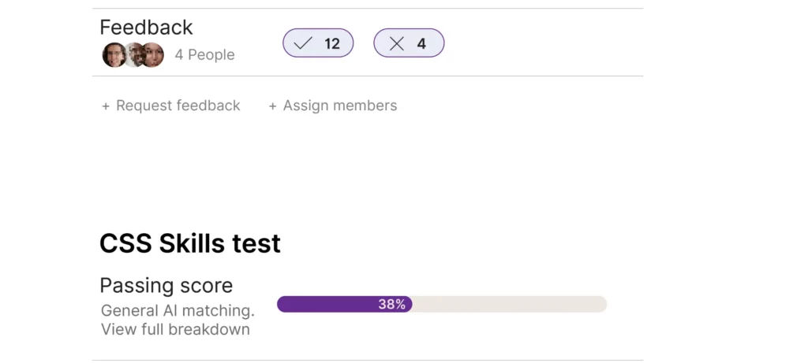Select the rightmost reviewer avatar

pyautogui.click(x=152, y=55)
